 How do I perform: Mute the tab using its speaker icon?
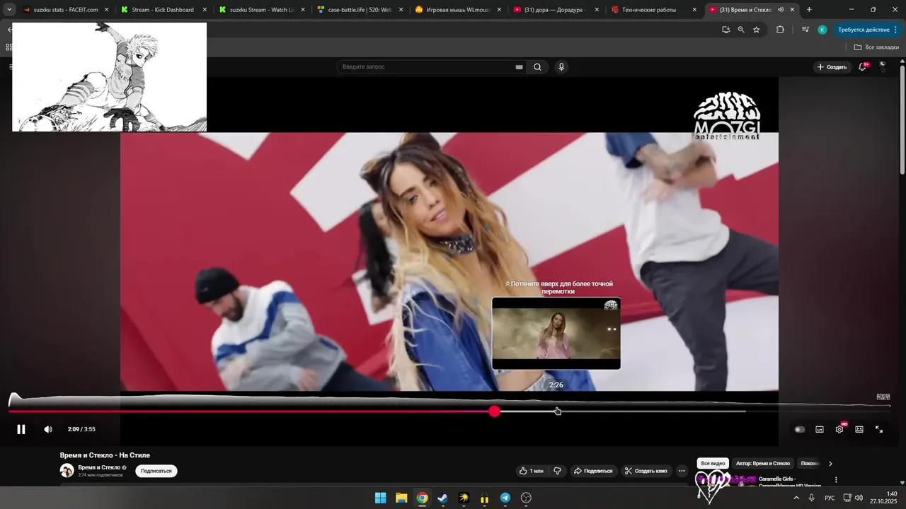coord(781,10)
